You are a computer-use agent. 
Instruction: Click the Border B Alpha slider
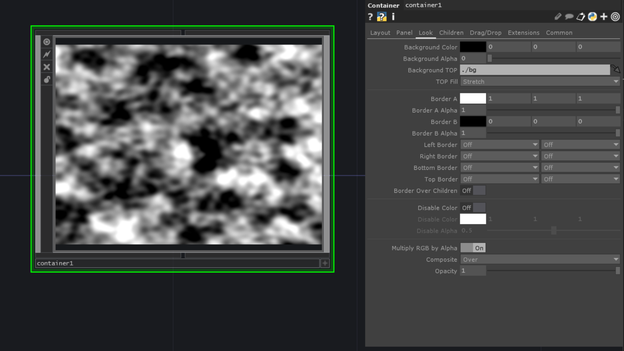(x=553, y=133)
